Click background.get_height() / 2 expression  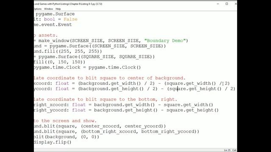(118, 89)
